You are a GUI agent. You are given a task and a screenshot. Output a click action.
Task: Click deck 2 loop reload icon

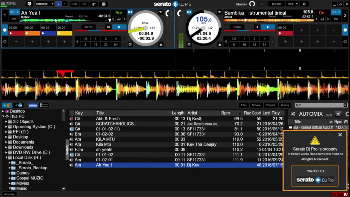pyautogui.click(x=345, y=42)
